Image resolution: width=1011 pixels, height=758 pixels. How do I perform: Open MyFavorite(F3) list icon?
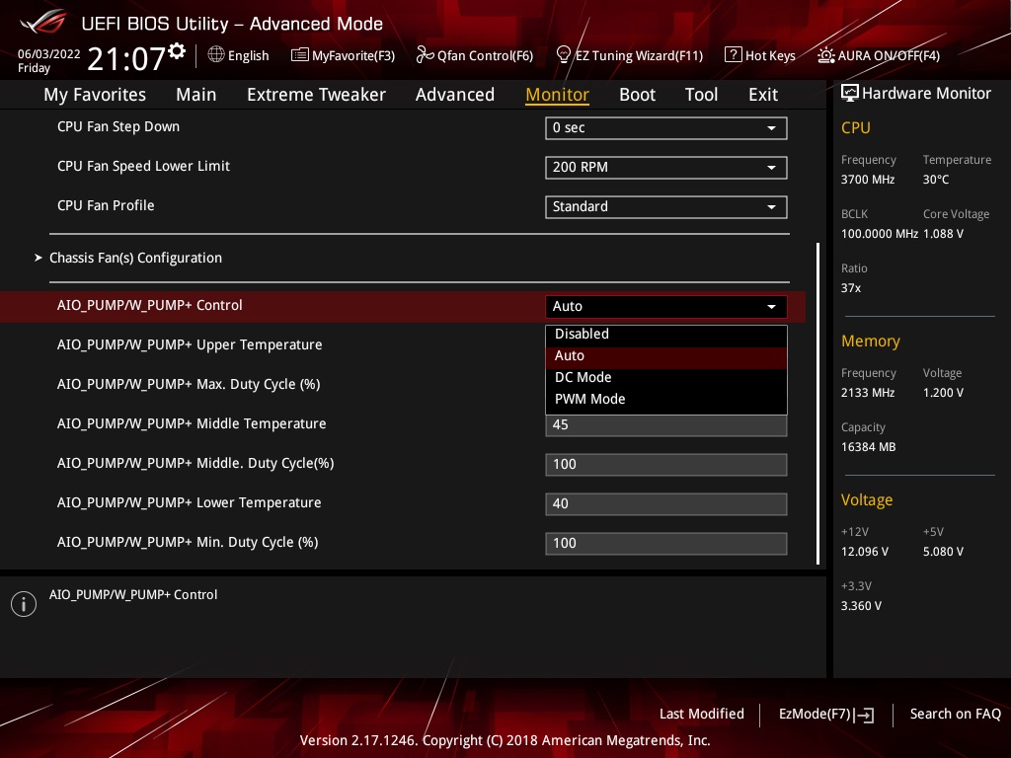pos(300,55)
